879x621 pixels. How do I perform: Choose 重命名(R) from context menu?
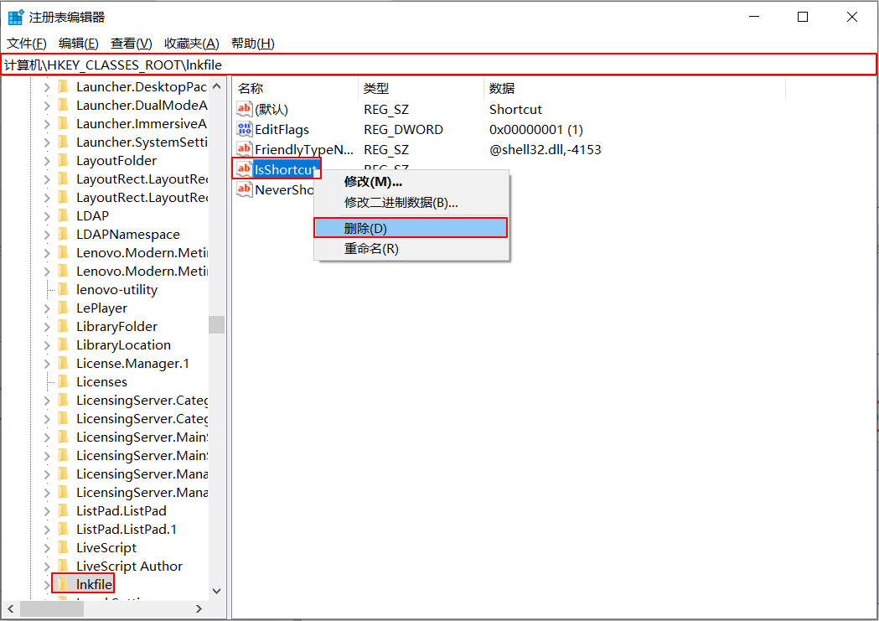411,248
